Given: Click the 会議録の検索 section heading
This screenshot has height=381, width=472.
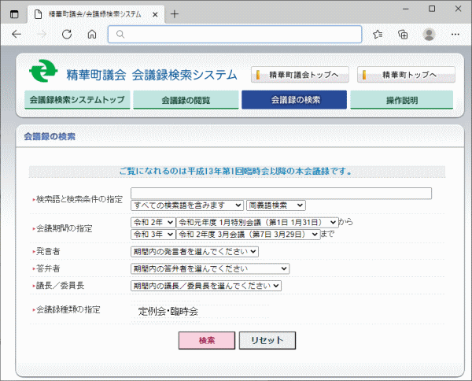Looking at the screenshot, I should tap(50, 137).
